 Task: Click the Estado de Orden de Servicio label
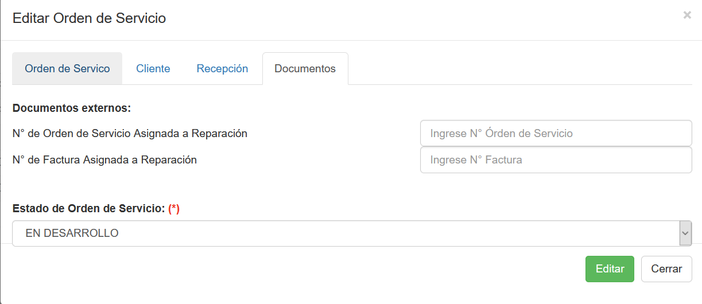(88, 209)
